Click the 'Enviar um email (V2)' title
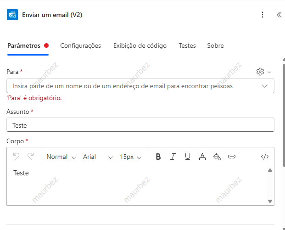The width and height of the screenshot is (285, 230). click(52, 15)
